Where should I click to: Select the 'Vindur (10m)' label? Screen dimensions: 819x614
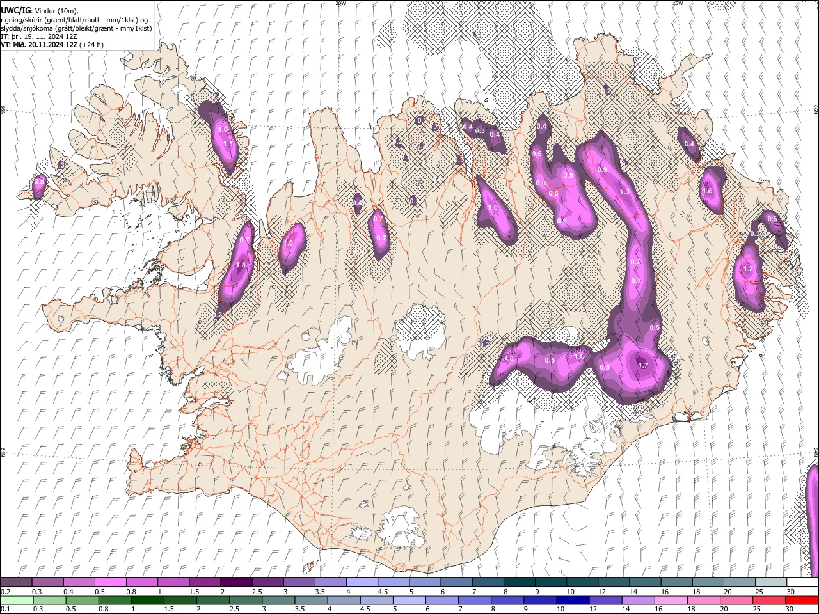click(x=55, y=10)
